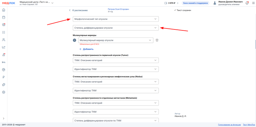Open the puzzle integrations icon in sidebar
The image size is (256, 127).
coord(4,85)
